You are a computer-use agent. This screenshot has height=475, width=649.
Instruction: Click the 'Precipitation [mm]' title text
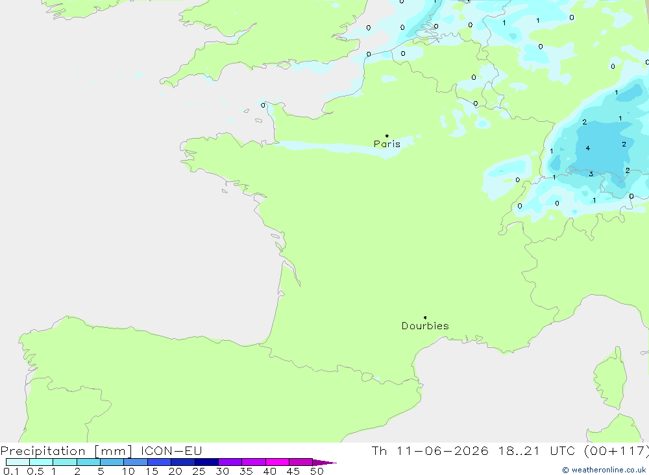click(x=66, y=451)
